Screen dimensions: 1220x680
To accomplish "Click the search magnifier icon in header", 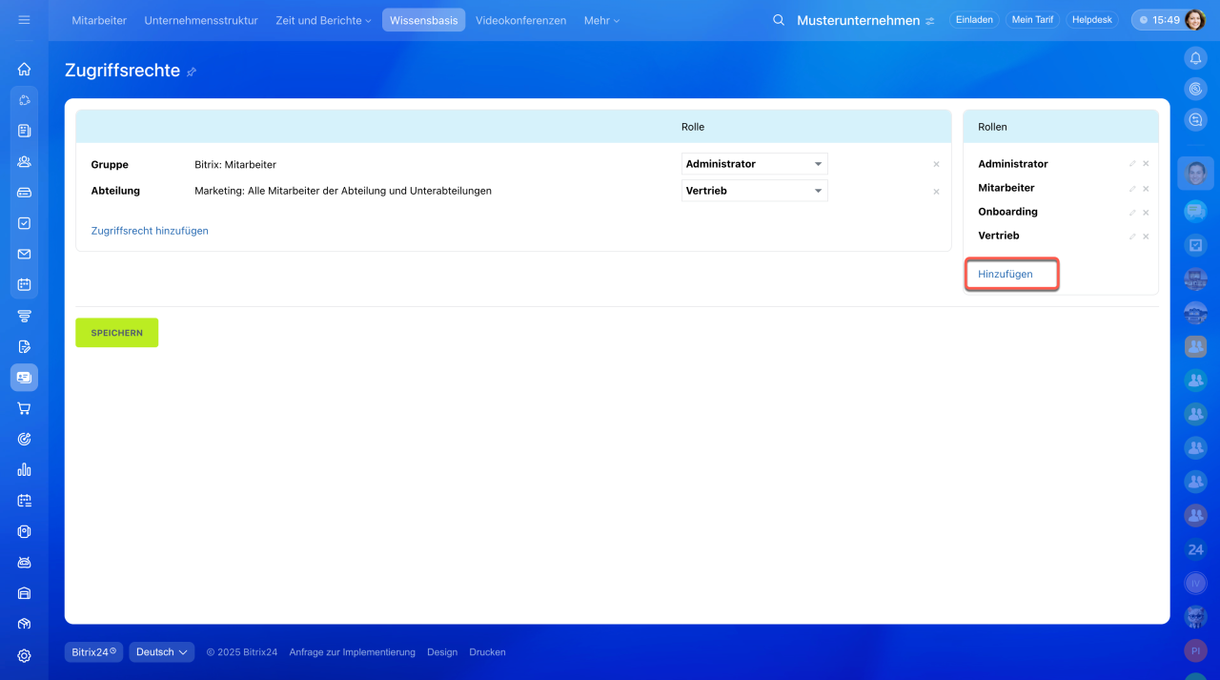I will coord(779,20).
